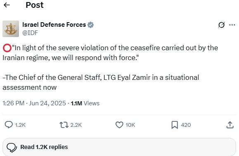239x156 pixels.
Task: Open the Read 1.2K replies button
Action: [119, 147]
